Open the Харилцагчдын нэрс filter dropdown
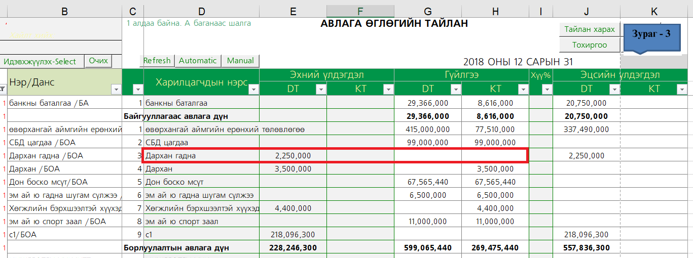This screenshot has width=693, height=258. tap(253, 90)
